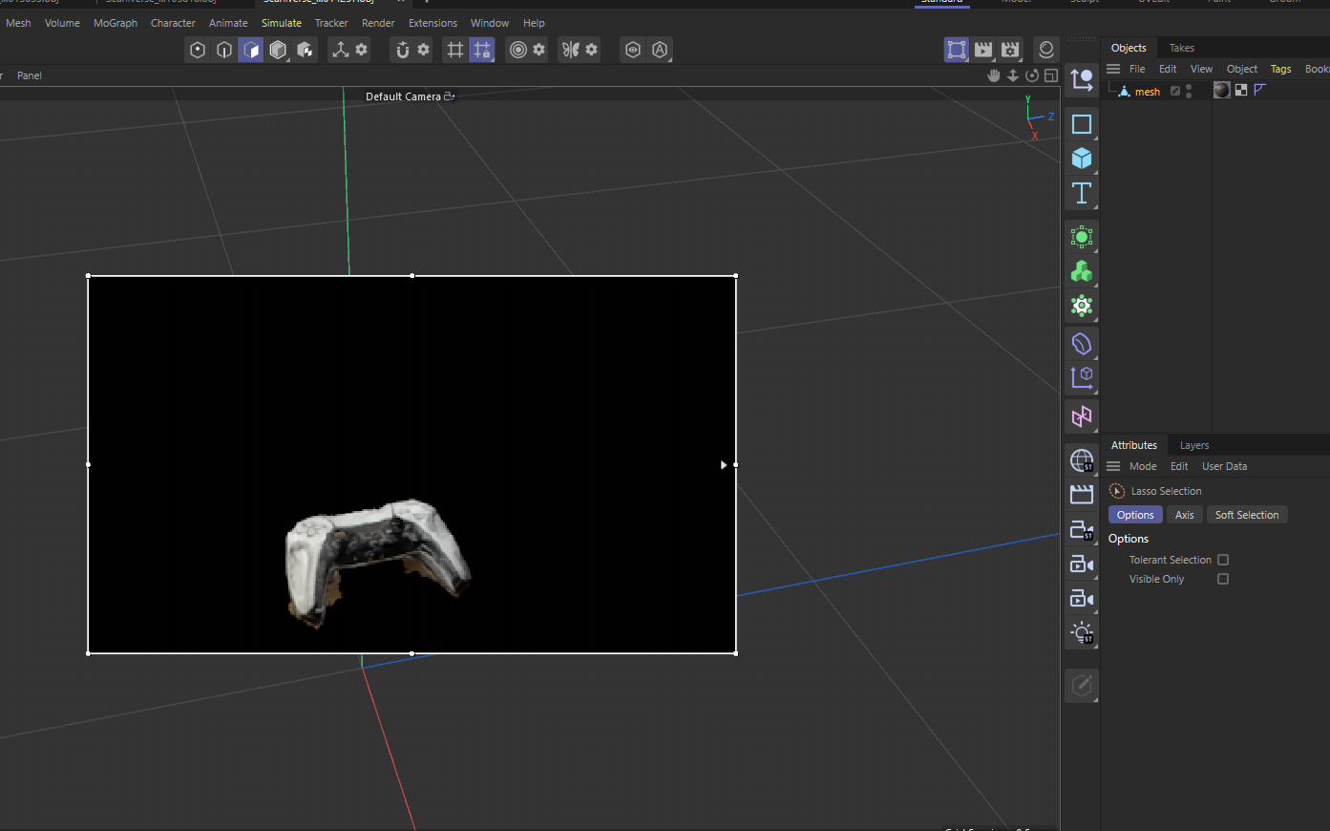Toggle the visibility dots next to mesh
This screenshot has height=831, width=1330.
pyautogui.click(x=1189, y=90)
